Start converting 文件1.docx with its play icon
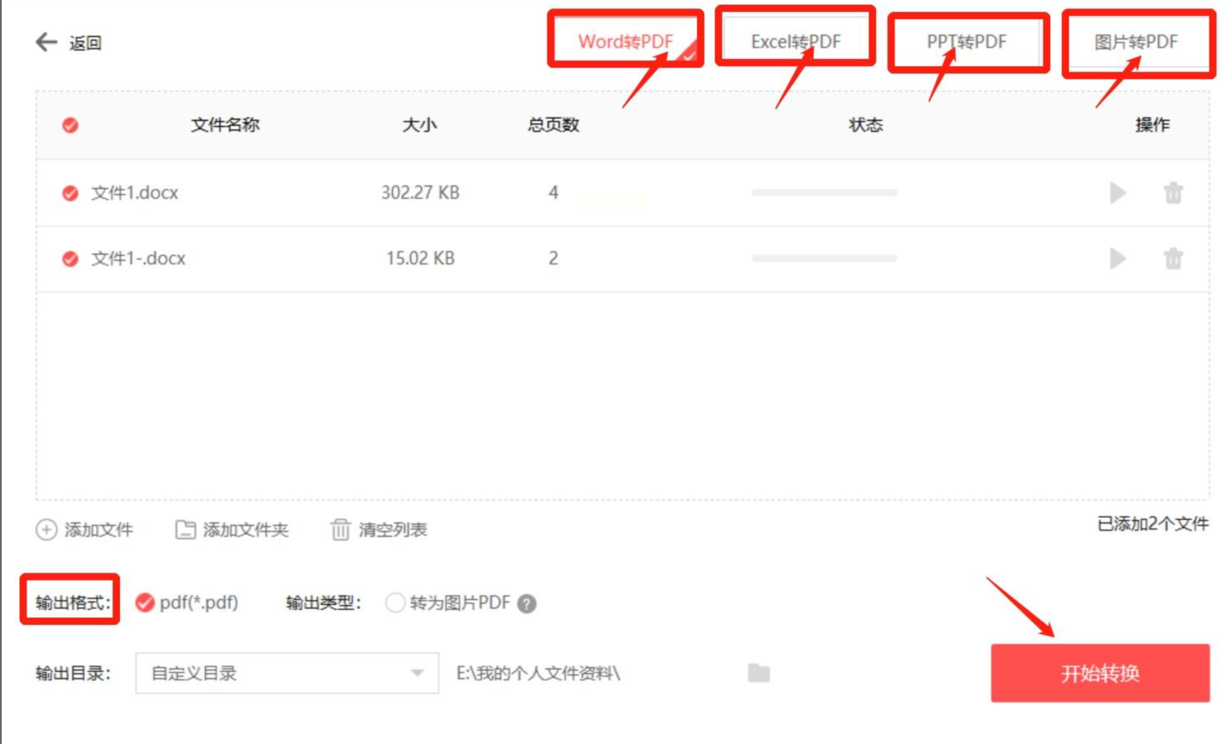Screen dimensions: 1225x744 coord(1118,193)
